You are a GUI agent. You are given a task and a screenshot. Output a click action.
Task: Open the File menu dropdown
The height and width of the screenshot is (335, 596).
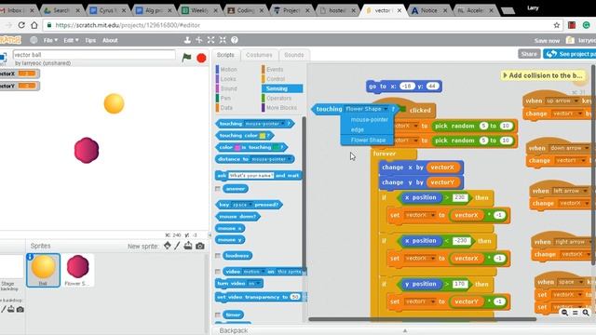pyautogui.click(x=50, y=40)
